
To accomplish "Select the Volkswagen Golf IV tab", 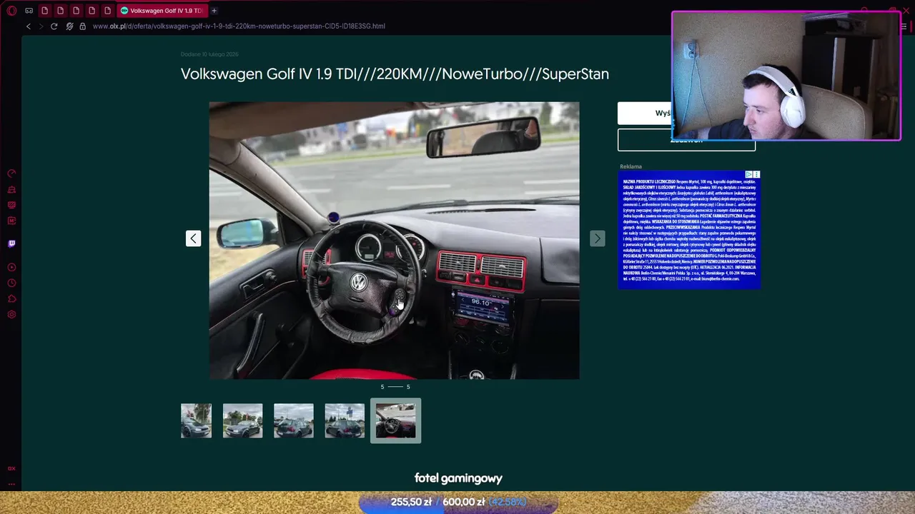I will [x=162, y=11].
